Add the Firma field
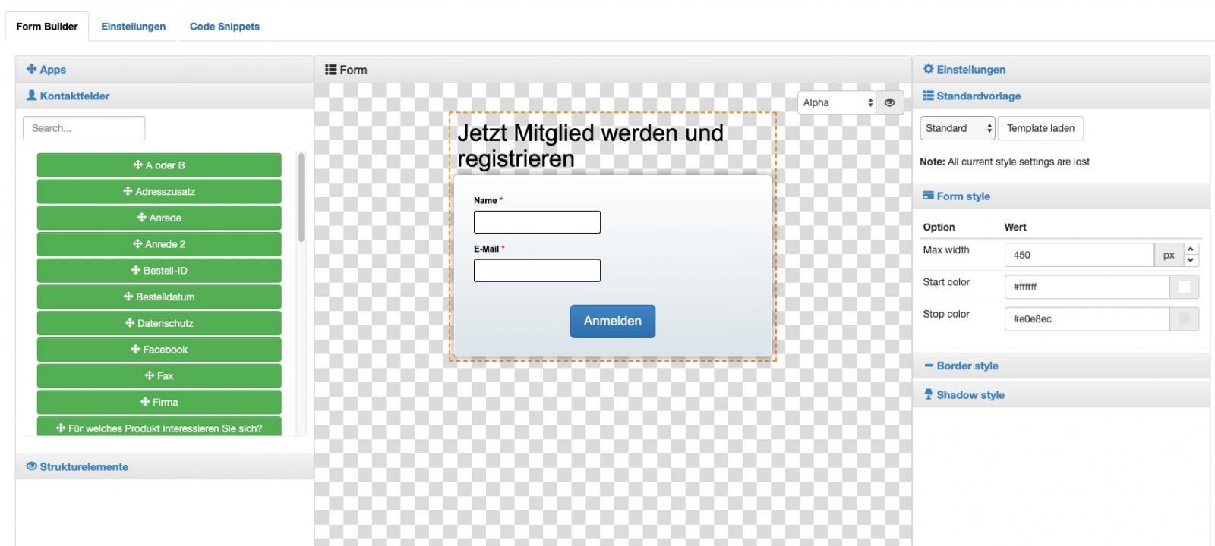The image size is (1215, 546). (x=159, y=402)
